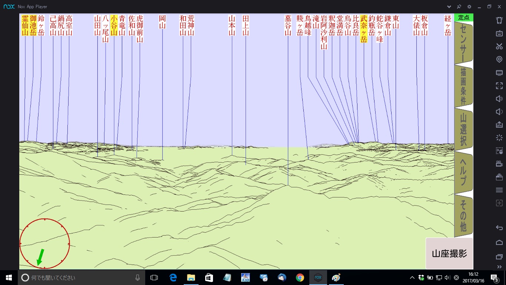Click the red compass circle
Viewport: 506px width, 285px height.
pos(44,243)
